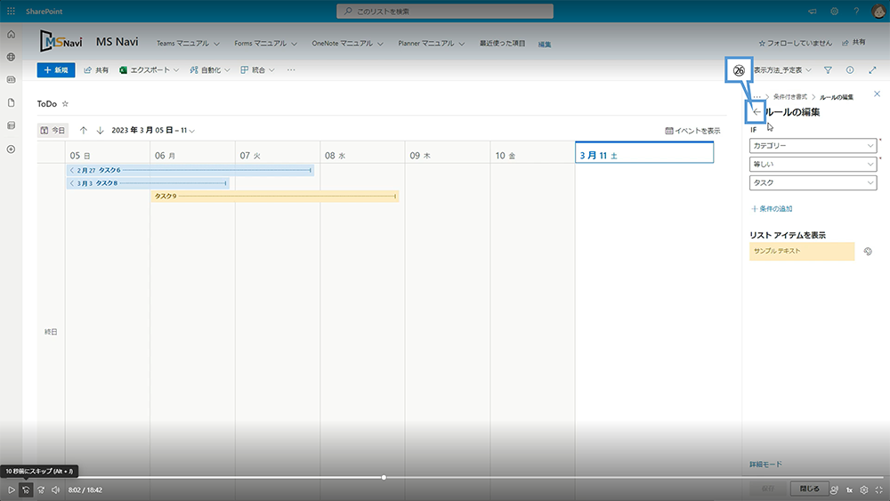Open the 1x playback speed control

click(x=850, y=489)
